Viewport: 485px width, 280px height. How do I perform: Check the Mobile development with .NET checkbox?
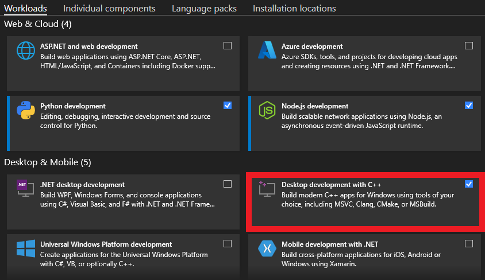coord(468,244)
